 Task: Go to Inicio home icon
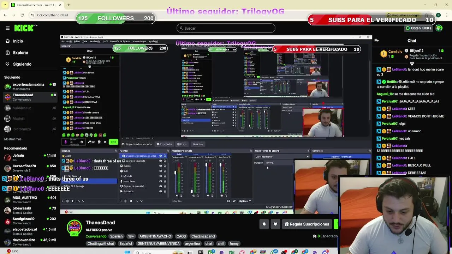point(7,41)
